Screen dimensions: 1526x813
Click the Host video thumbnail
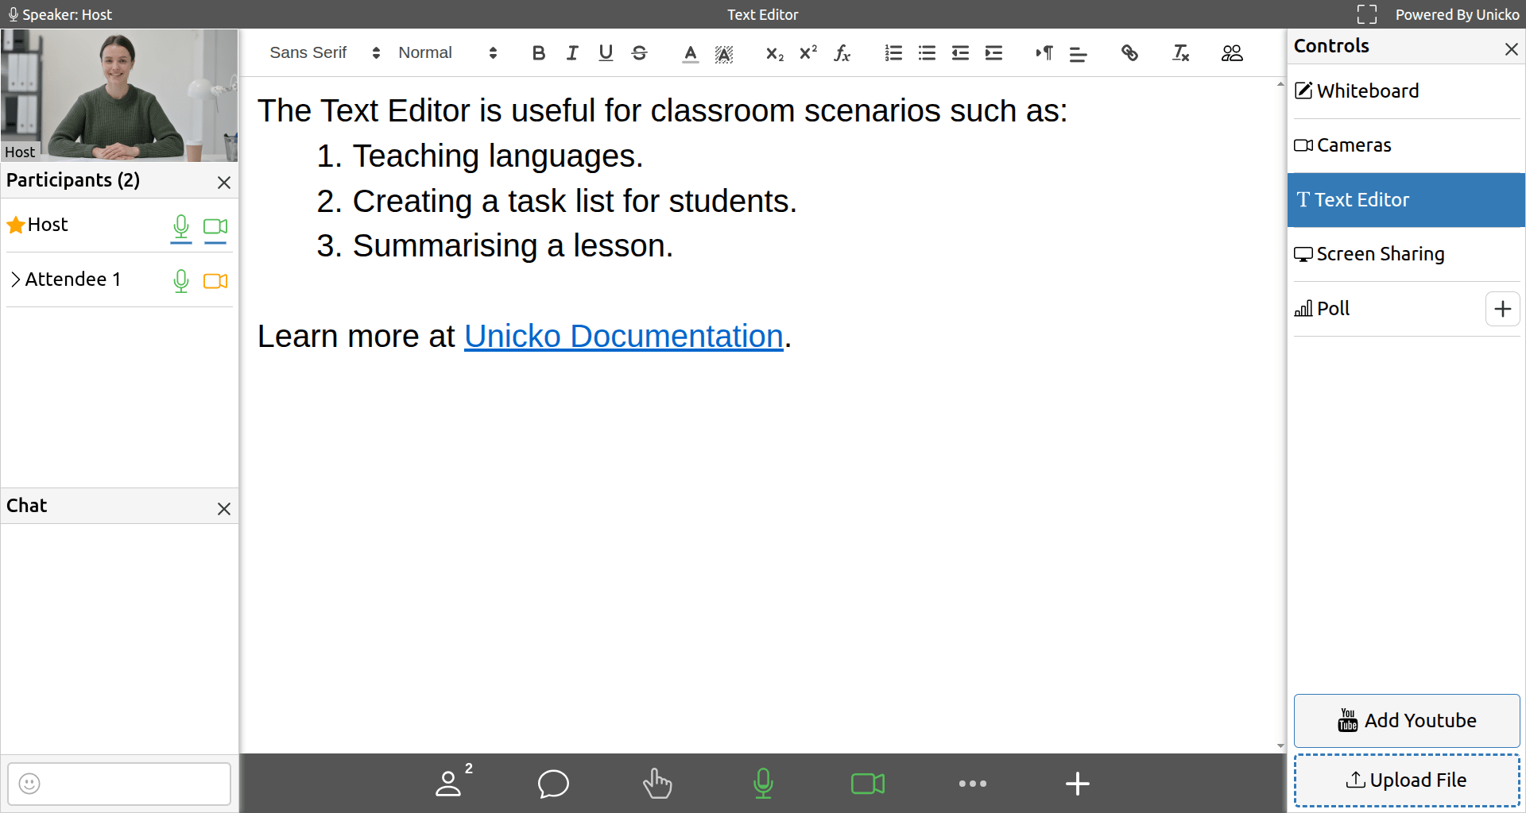tap(119, 95)
